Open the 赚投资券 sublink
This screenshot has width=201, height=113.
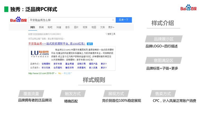tap(70, 68)
